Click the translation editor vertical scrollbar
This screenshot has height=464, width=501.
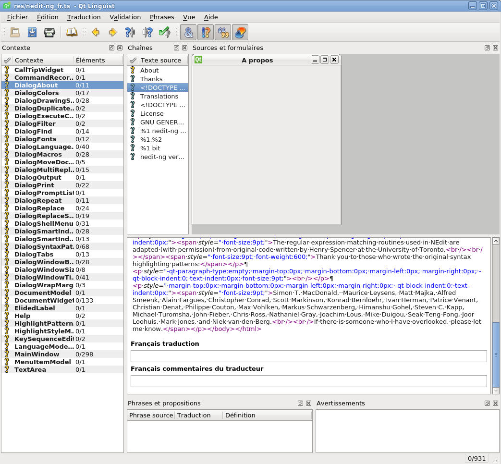(496, 354)
